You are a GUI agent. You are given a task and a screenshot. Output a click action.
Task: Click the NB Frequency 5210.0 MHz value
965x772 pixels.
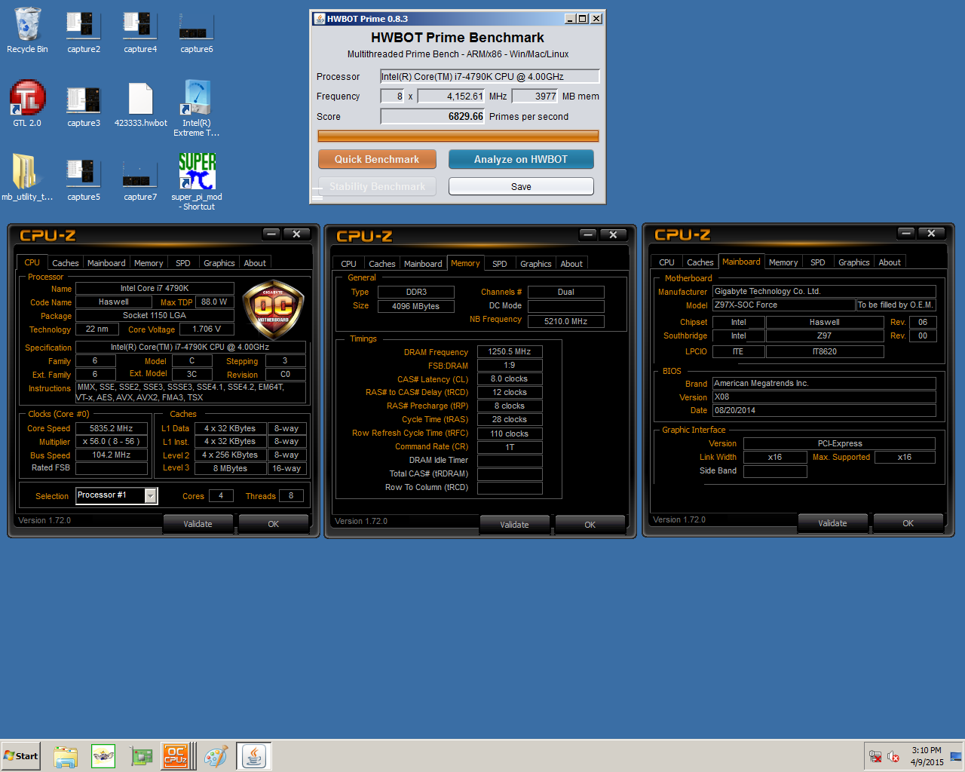[x=566, y=321]
